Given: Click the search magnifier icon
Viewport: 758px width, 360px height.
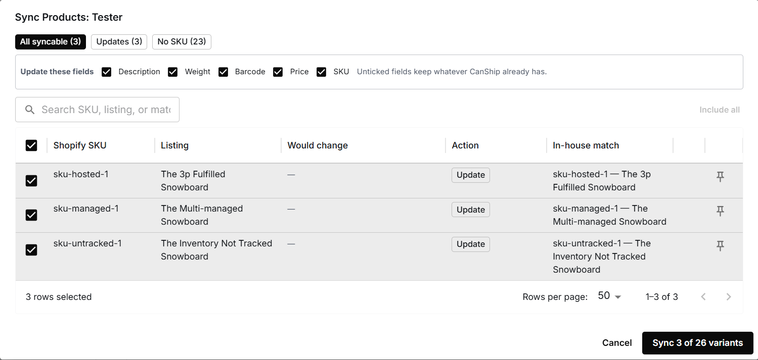Looking at the screenshot, I should tap(30, 110).
